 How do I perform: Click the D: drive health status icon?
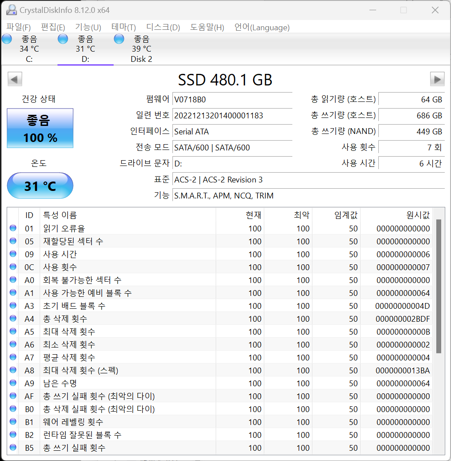pos(63,39)
